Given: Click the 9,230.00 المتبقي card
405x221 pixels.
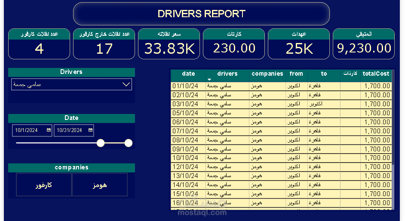Looking at the screenshot, I should tap(364, 44).
